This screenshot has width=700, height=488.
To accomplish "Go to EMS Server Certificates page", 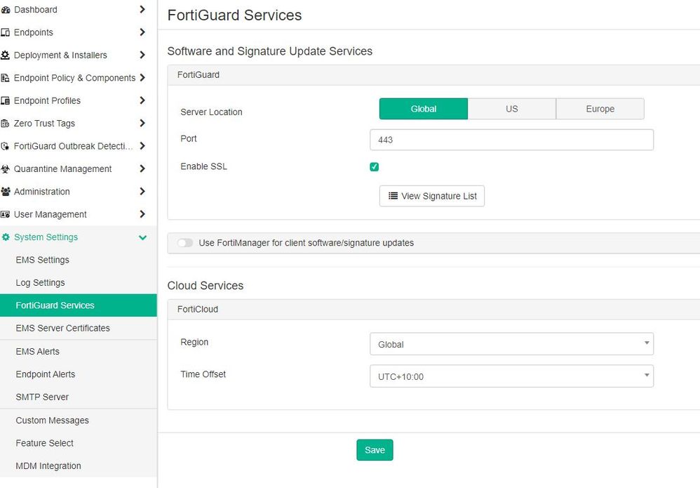I will tap(62, 328).
